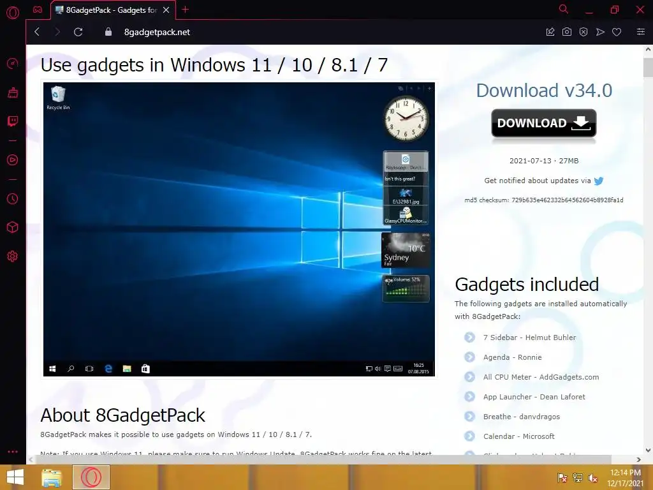This screenshot has height=490, width=653.
Task: Open GX Control speedometer icon in sidebar
Action: coord(13,64)
